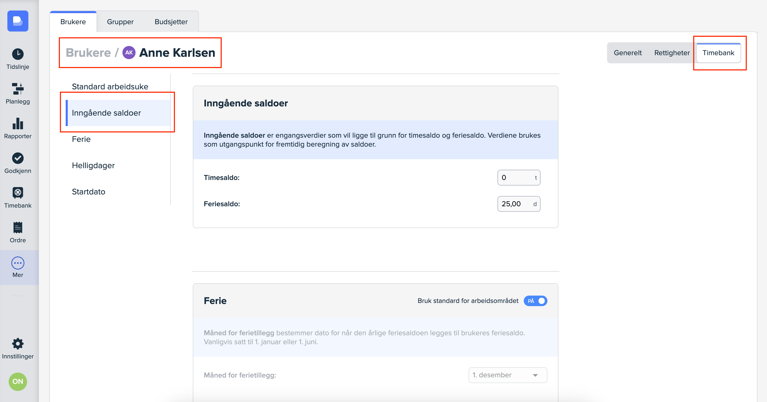
Task: Open the Timebank vault icon in sidebar
Action: click(18, 193)
